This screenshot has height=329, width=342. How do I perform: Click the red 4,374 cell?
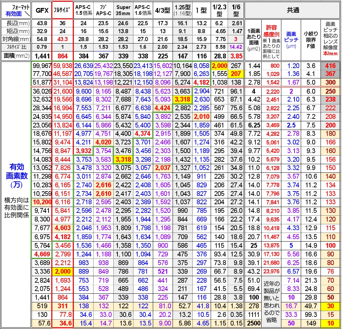pyautogui.click(x=143, y=134)
